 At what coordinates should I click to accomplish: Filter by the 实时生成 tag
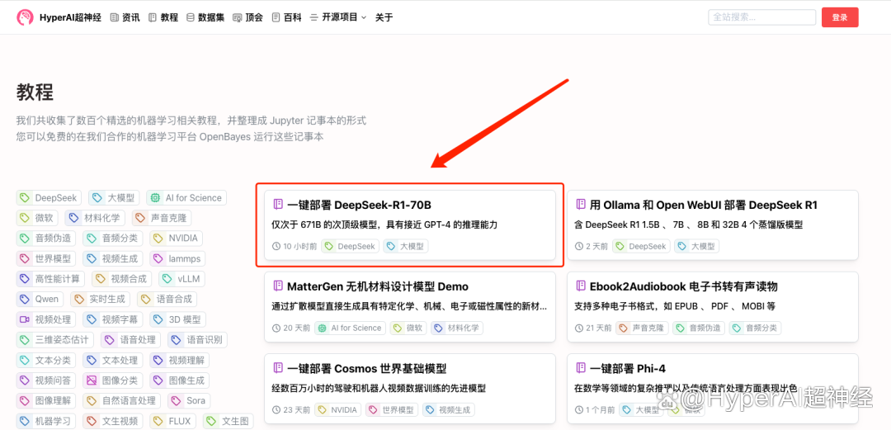coord(101,299)
